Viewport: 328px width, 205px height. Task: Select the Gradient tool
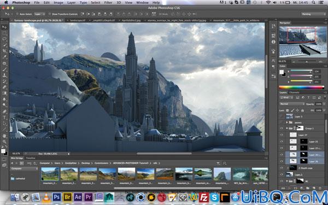tap(4, 93)
